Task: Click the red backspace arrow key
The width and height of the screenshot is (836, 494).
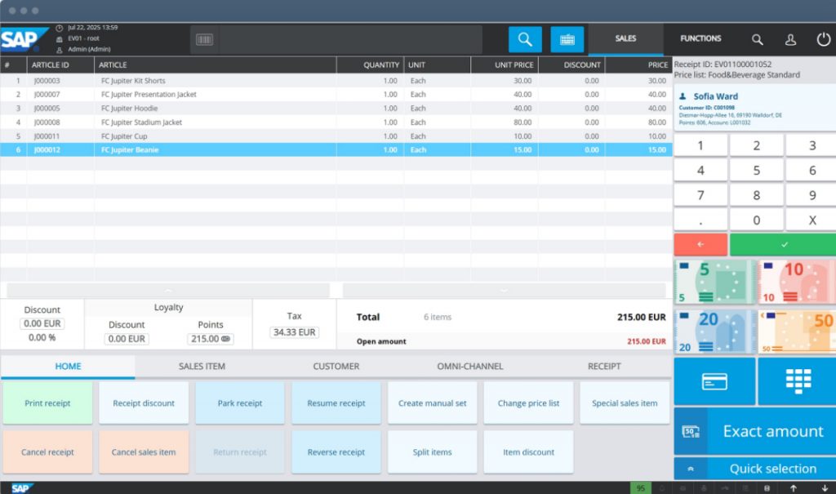Action: (x=700, y=244)
